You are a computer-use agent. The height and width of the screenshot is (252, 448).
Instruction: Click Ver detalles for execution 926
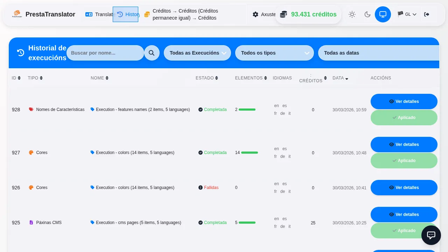point(404,188)
